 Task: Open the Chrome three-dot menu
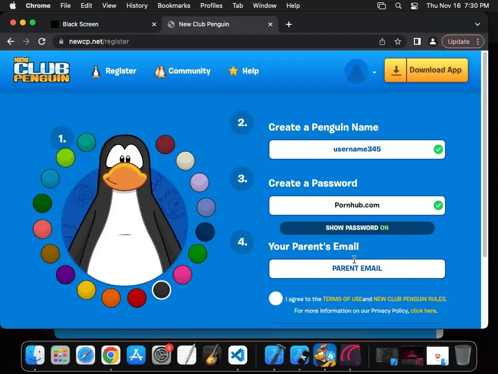pos(478,41)
